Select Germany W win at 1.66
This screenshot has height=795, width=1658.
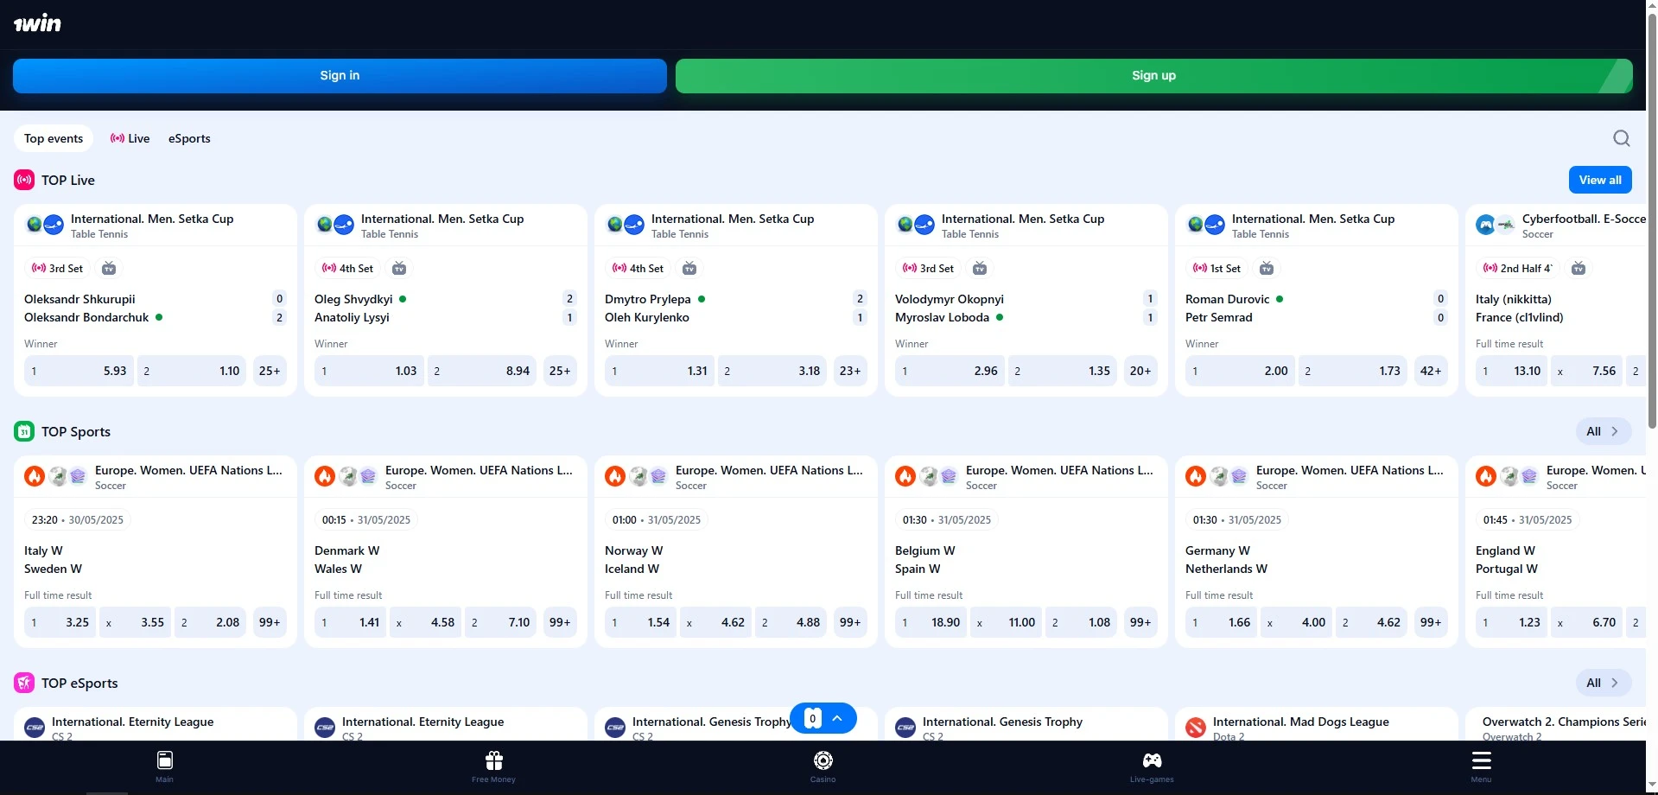tap(1222, 622)
